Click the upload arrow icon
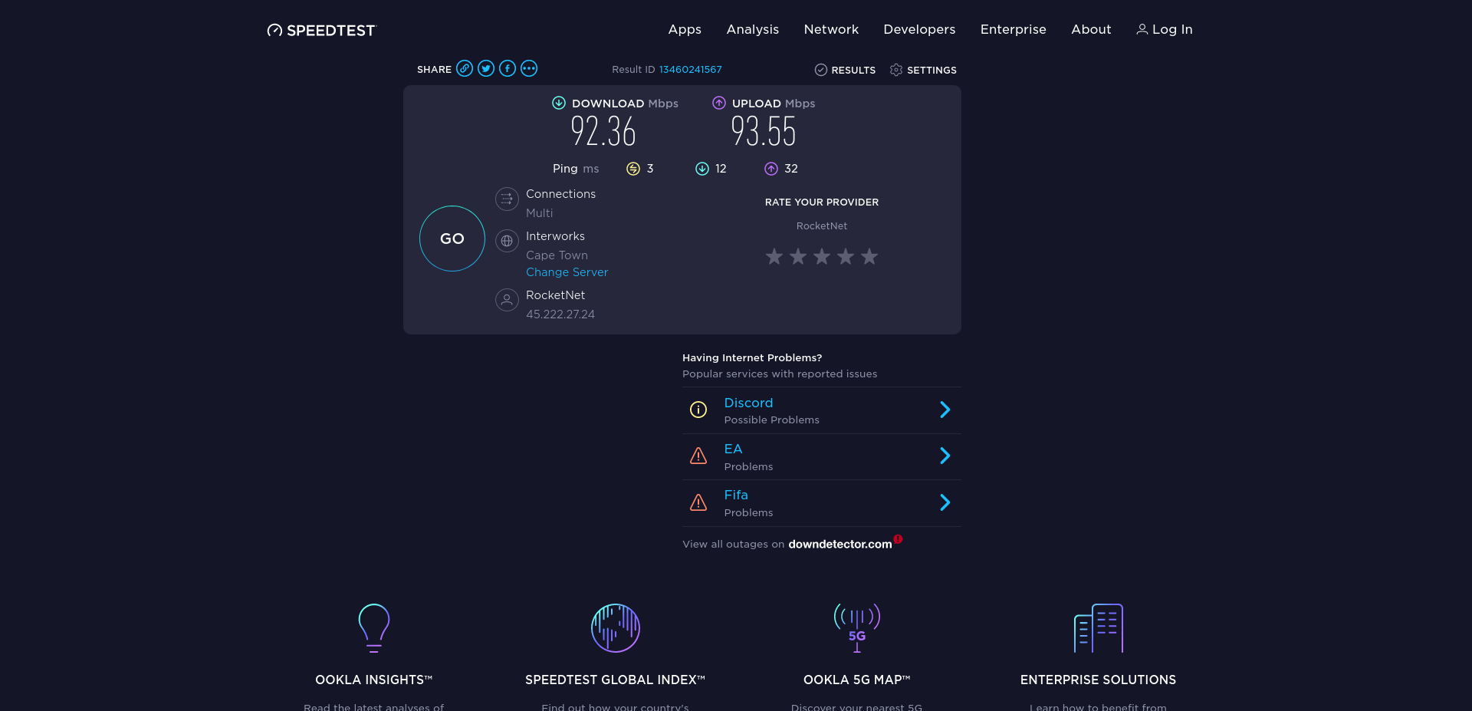This screenshot has width=1472, height=711. point(719,103)
